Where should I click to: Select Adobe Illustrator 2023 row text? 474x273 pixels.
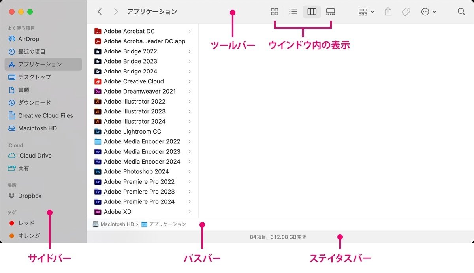point(135,111)
